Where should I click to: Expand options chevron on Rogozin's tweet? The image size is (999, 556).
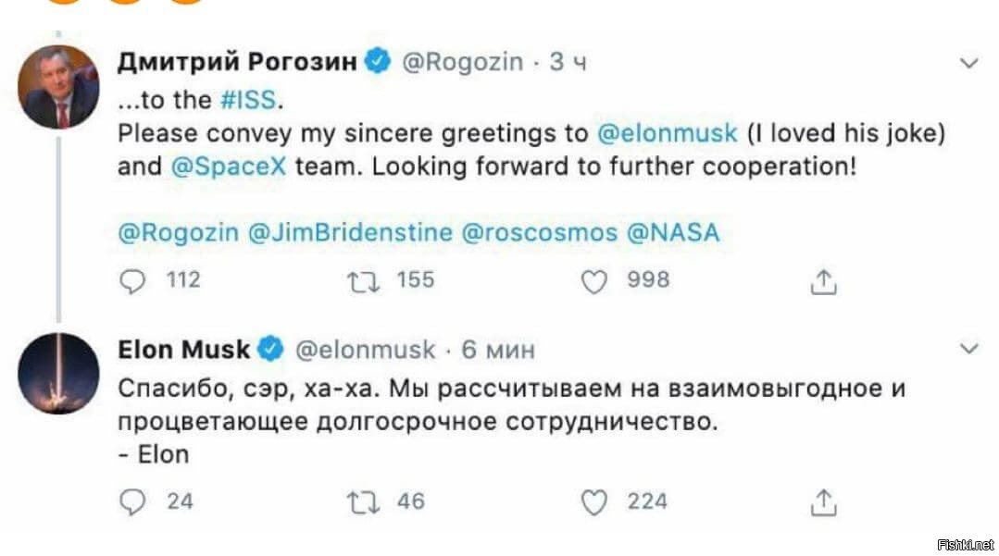tap(969, 64)
